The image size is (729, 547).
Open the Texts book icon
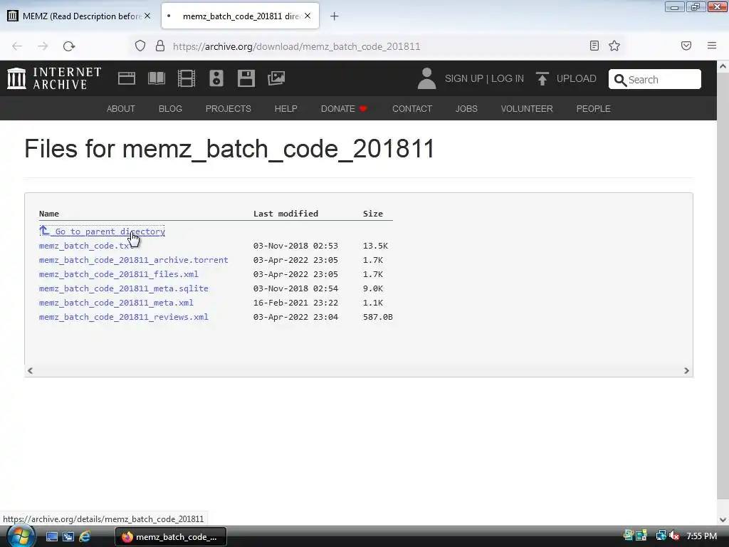click(x=157, y=78)
